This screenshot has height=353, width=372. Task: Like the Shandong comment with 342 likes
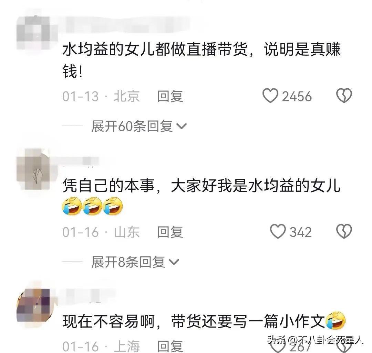point(278,231)
